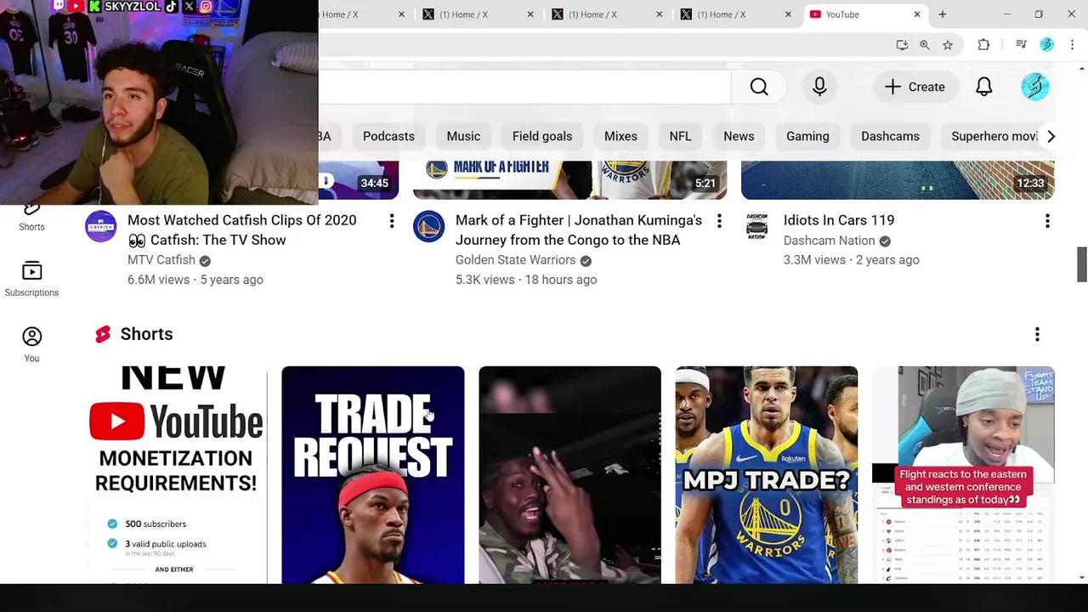
Task: Open Dashcam Nation channel avatar
Action: point(756,226)
